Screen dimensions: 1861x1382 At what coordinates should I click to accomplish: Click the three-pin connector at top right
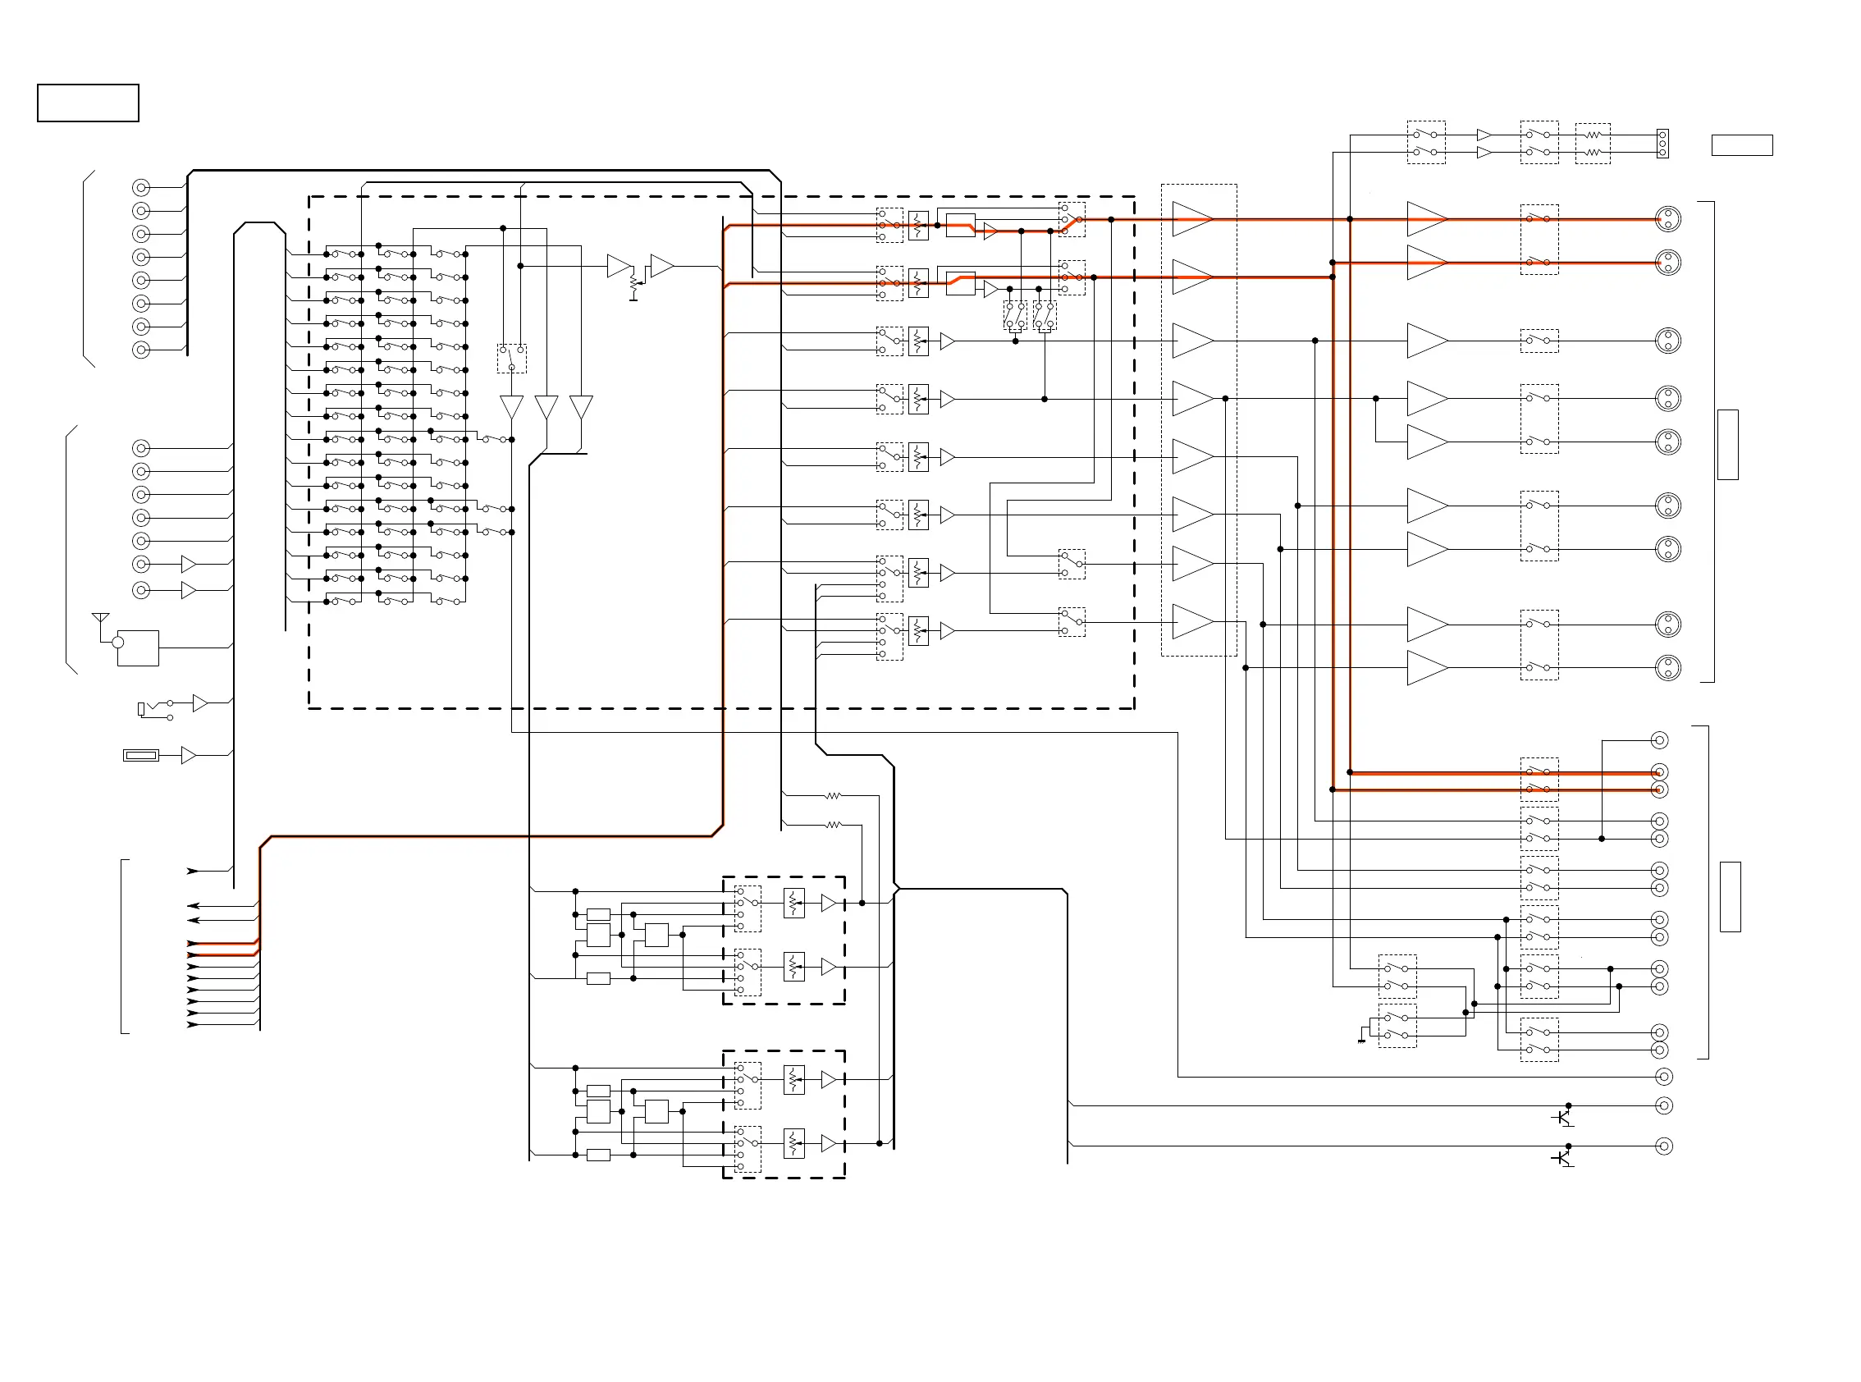click(1662, 143)
